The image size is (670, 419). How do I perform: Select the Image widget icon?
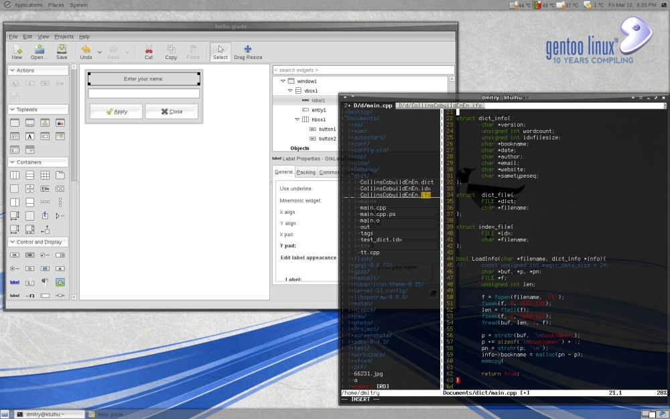tap(60, 282)
